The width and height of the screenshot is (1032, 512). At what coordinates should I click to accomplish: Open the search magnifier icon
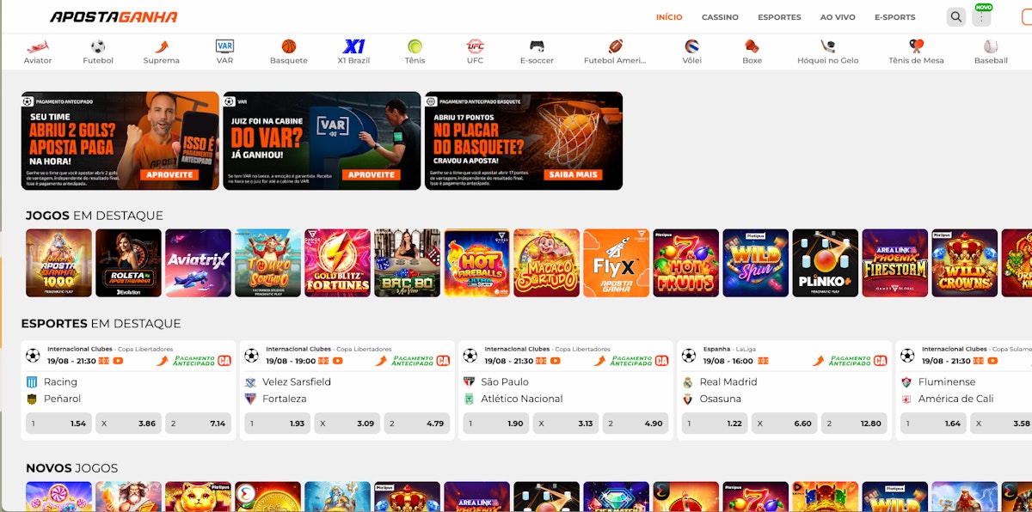955,17
